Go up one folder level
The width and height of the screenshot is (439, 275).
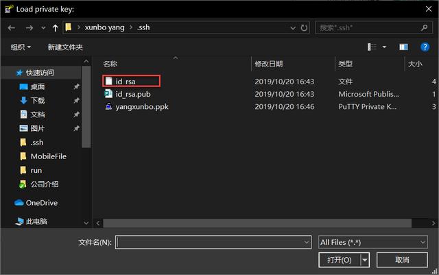pyautogui.click(x=55, y=27)
